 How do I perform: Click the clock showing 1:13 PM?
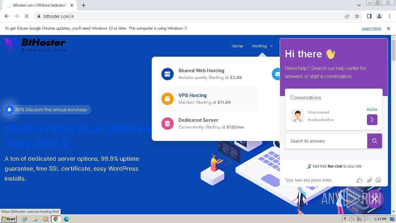tap(380, 219)
